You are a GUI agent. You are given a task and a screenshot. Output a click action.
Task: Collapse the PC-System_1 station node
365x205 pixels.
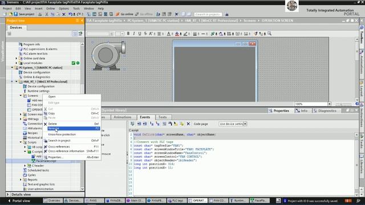pyautogui.click(x=12, y=68)
